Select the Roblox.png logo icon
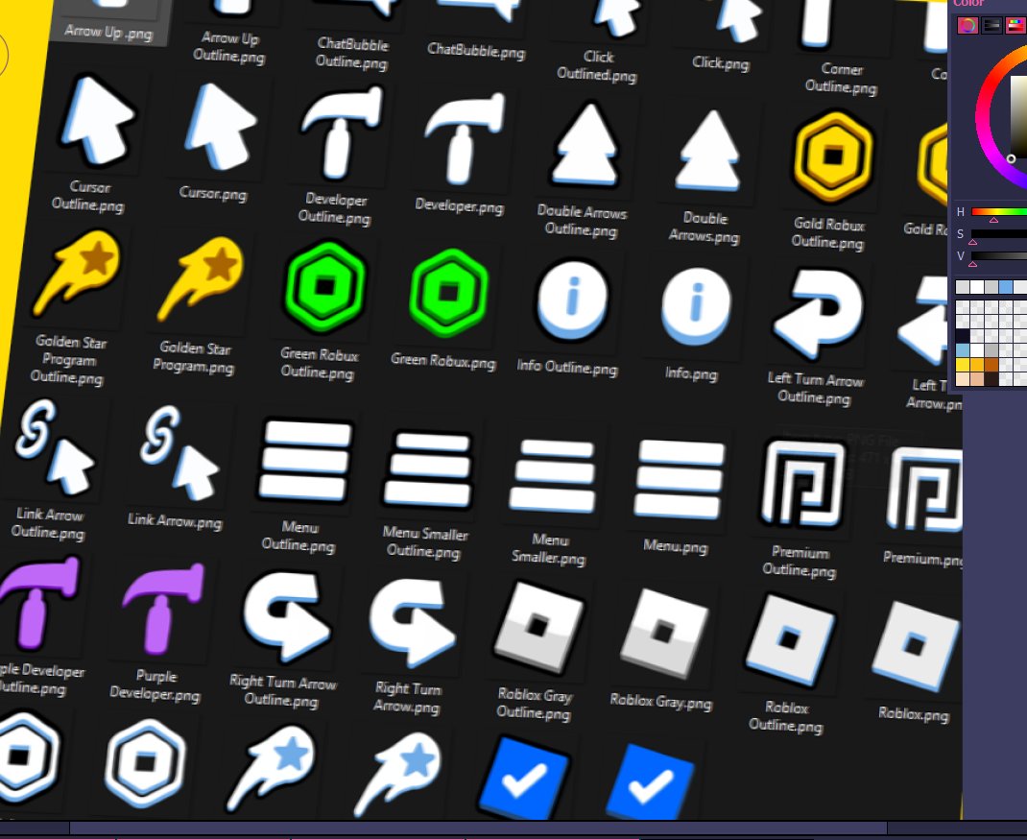Image resolution: width=1027 pixels, height=840 pixels. point(915,647)
